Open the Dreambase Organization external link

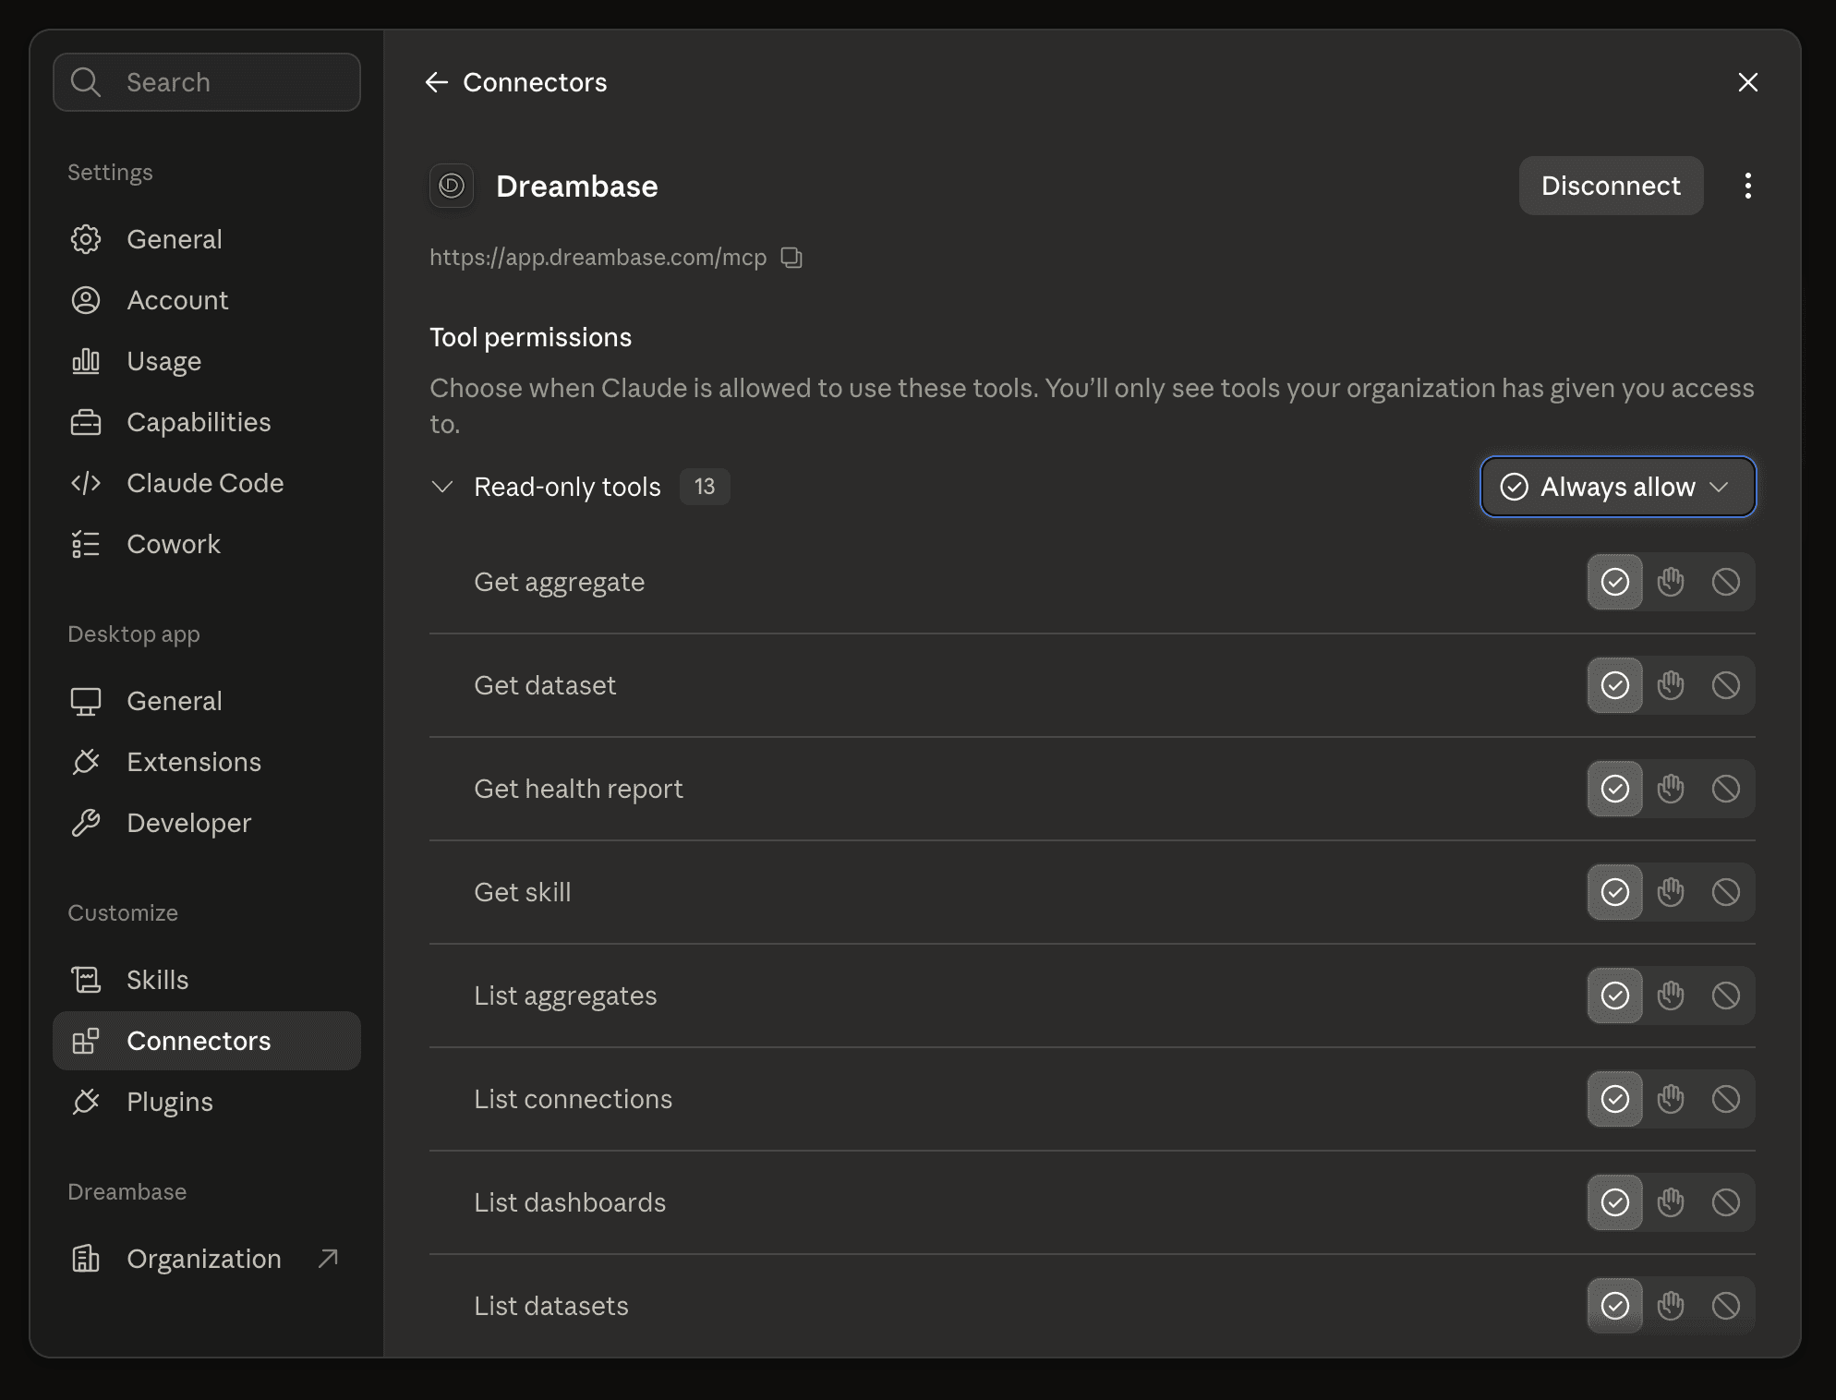[x=207, y=1259]
